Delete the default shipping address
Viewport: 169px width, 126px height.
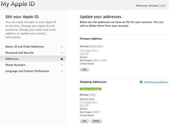point(96,121)
